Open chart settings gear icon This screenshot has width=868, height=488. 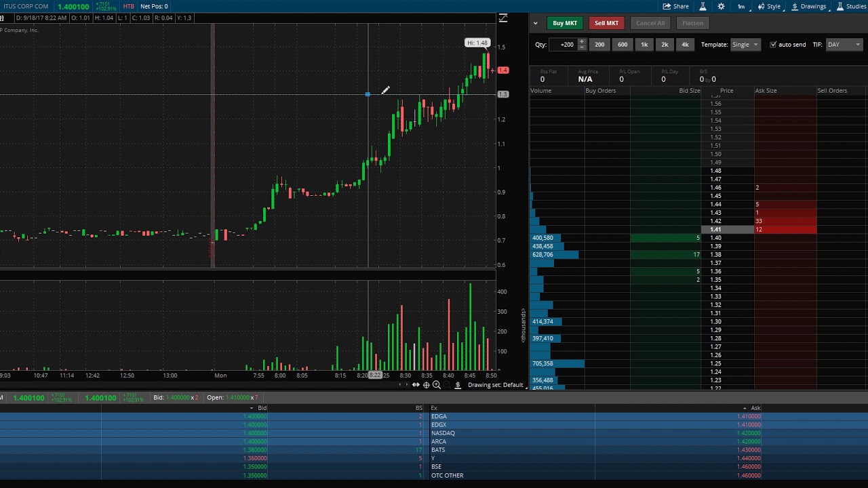point(721,7)
